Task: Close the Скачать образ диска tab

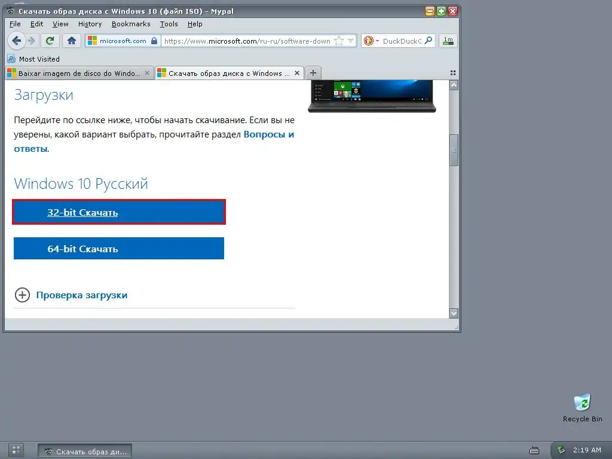Action: coord(297,73)
